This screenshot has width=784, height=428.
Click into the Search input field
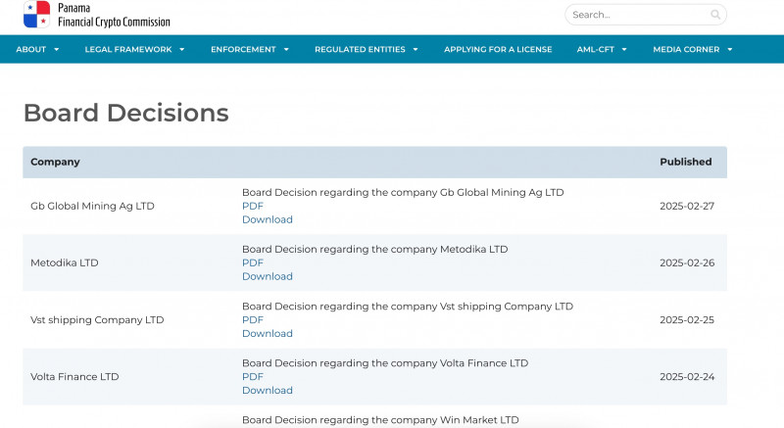click(646, 15)
